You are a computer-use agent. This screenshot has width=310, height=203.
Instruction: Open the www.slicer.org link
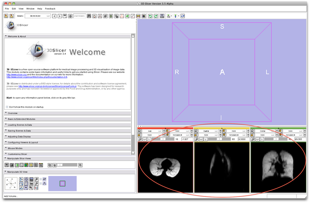(x=16, y=74)
